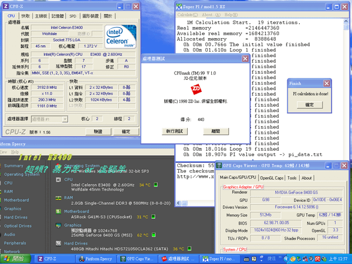
Task: Click green temperature indicator beside graphics 62 °C
Action: tap(154, 235)
